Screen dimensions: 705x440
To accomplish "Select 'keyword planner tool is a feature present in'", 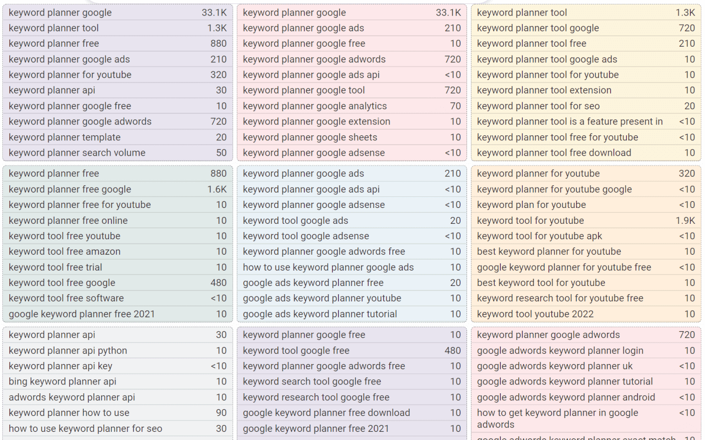I will click(x=570, y=122).
